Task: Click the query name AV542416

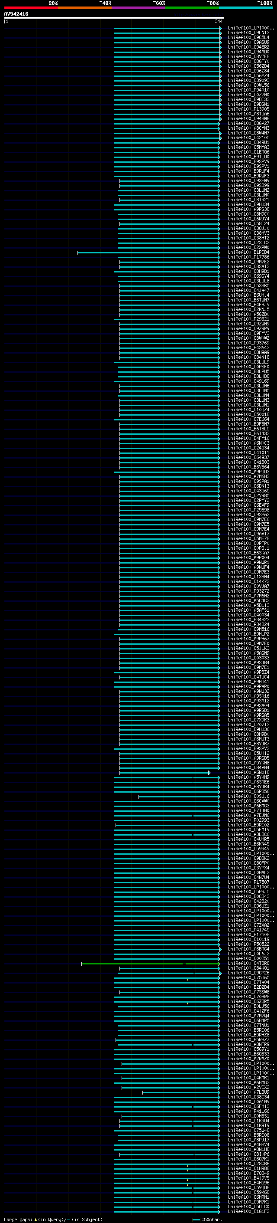Action: click(x=16, y=14)
